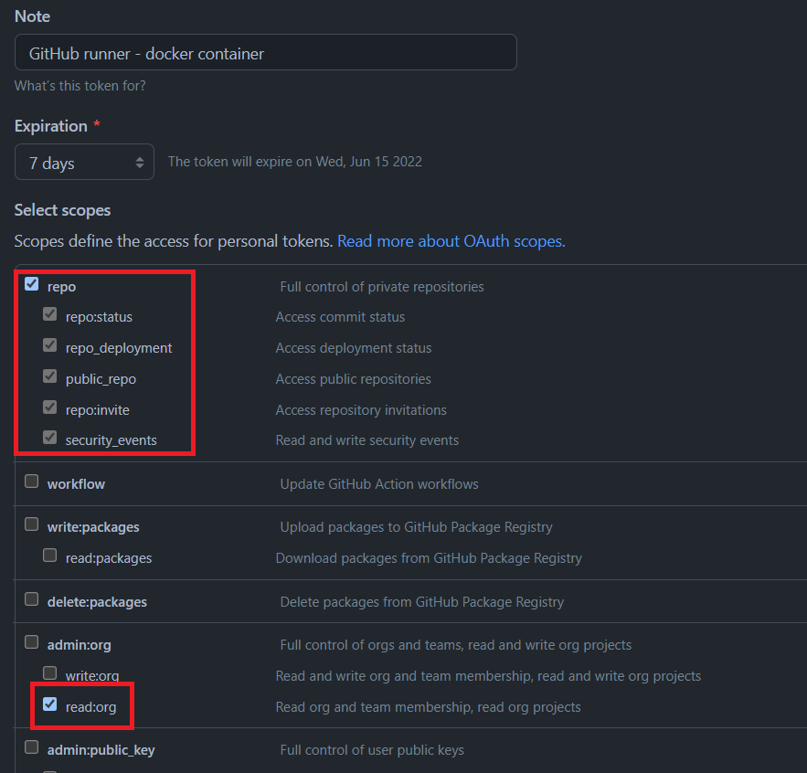Enable the write:packages checkbox
This screenshot has width=807, height=773.
31,524
